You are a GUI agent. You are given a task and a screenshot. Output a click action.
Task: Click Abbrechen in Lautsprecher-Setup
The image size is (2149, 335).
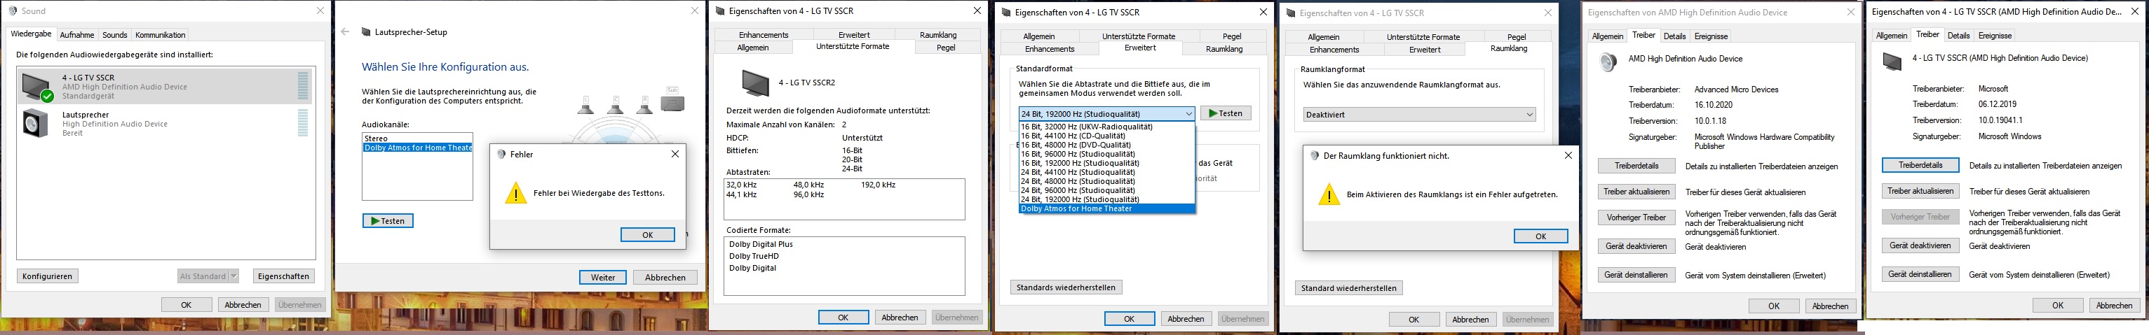click(665, 278)
